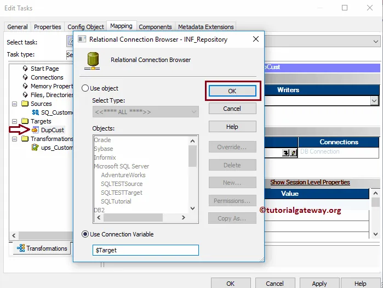Collapse the Sources tree node
383x288 pixels.
click(x=14, y=104)
